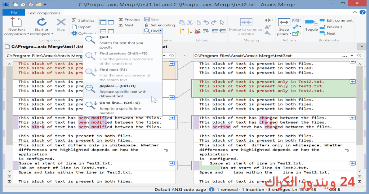Click 'Default ANSI code page' in status bar
This screenshot has width=369, height=194.
tap(180, 189)
